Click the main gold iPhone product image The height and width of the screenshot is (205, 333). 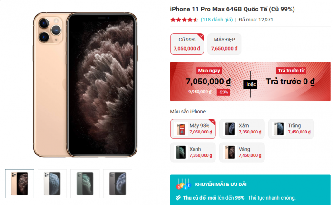pos(85,85)
